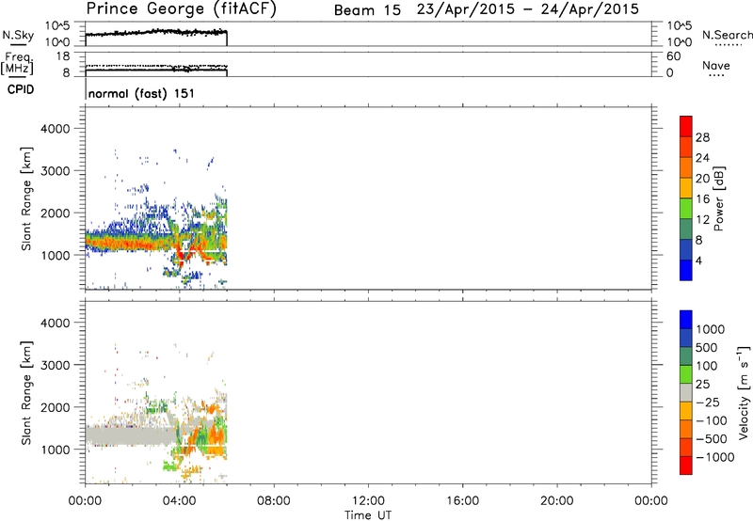753x521 pixels.
Task: Click "Slant Range [km]" label of power panel
Action: [x=27, y=198]
